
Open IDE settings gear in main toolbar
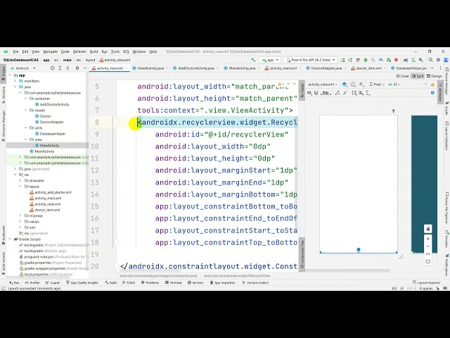pyautogui.click(x=438, y=60)
